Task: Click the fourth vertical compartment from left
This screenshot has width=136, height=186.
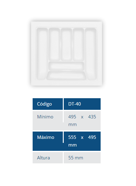Action: coord(78,45)
